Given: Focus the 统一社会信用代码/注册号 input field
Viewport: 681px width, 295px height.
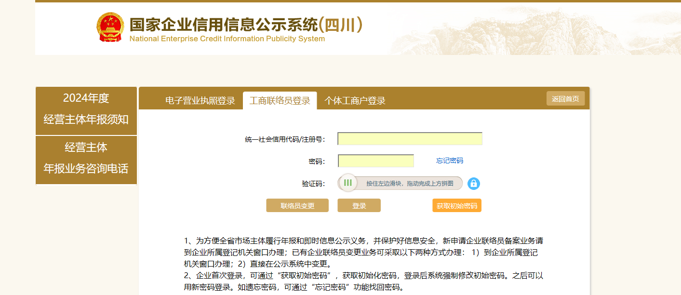Looking at the screenshot, I should pos(410,139).
